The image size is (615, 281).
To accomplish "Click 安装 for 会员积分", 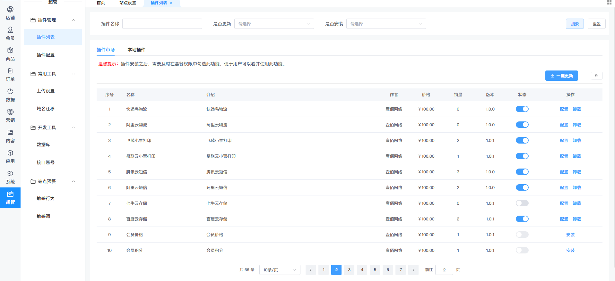I will [x=570, y=250].
